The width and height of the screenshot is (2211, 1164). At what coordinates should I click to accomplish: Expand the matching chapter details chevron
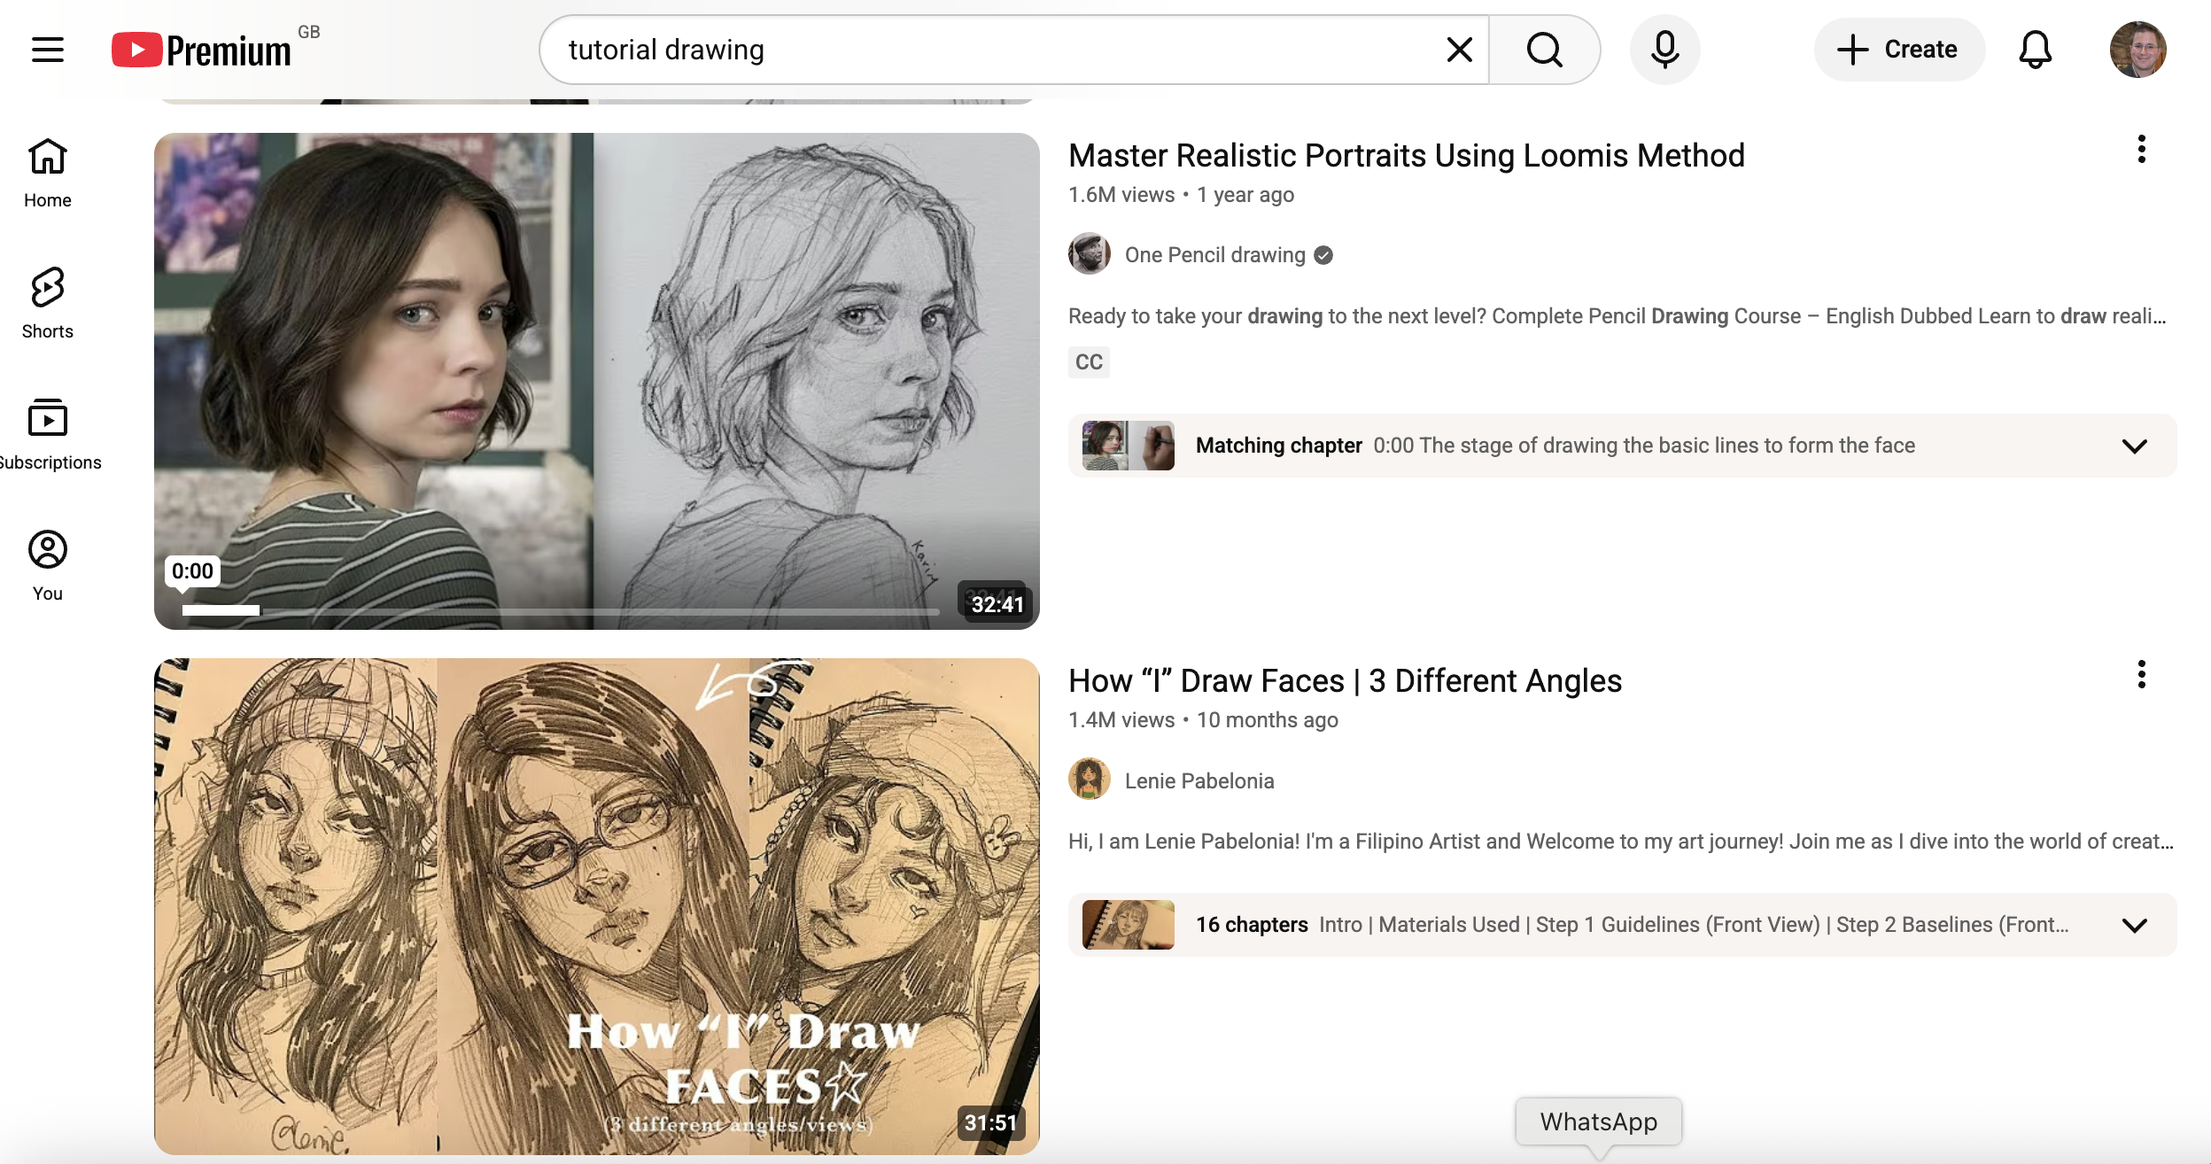click(2135, 446)
